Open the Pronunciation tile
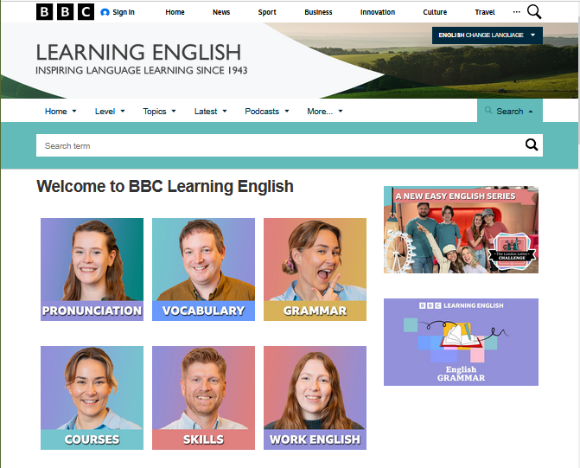 click(x=92, y=269)
